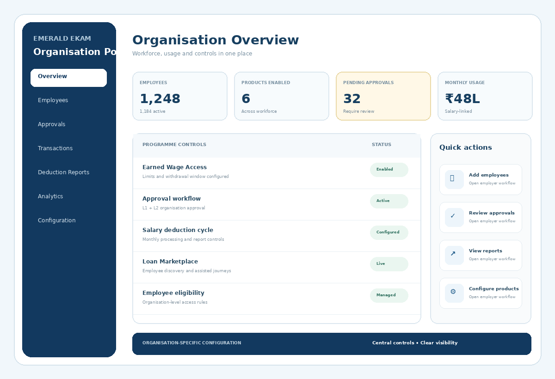
Task: Click 'Limits and withdrawal window configured' description
Action: [x=185, y=177]
